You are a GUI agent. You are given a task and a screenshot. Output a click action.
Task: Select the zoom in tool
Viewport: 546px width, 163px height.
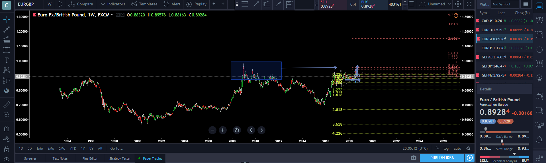point(7,115)
